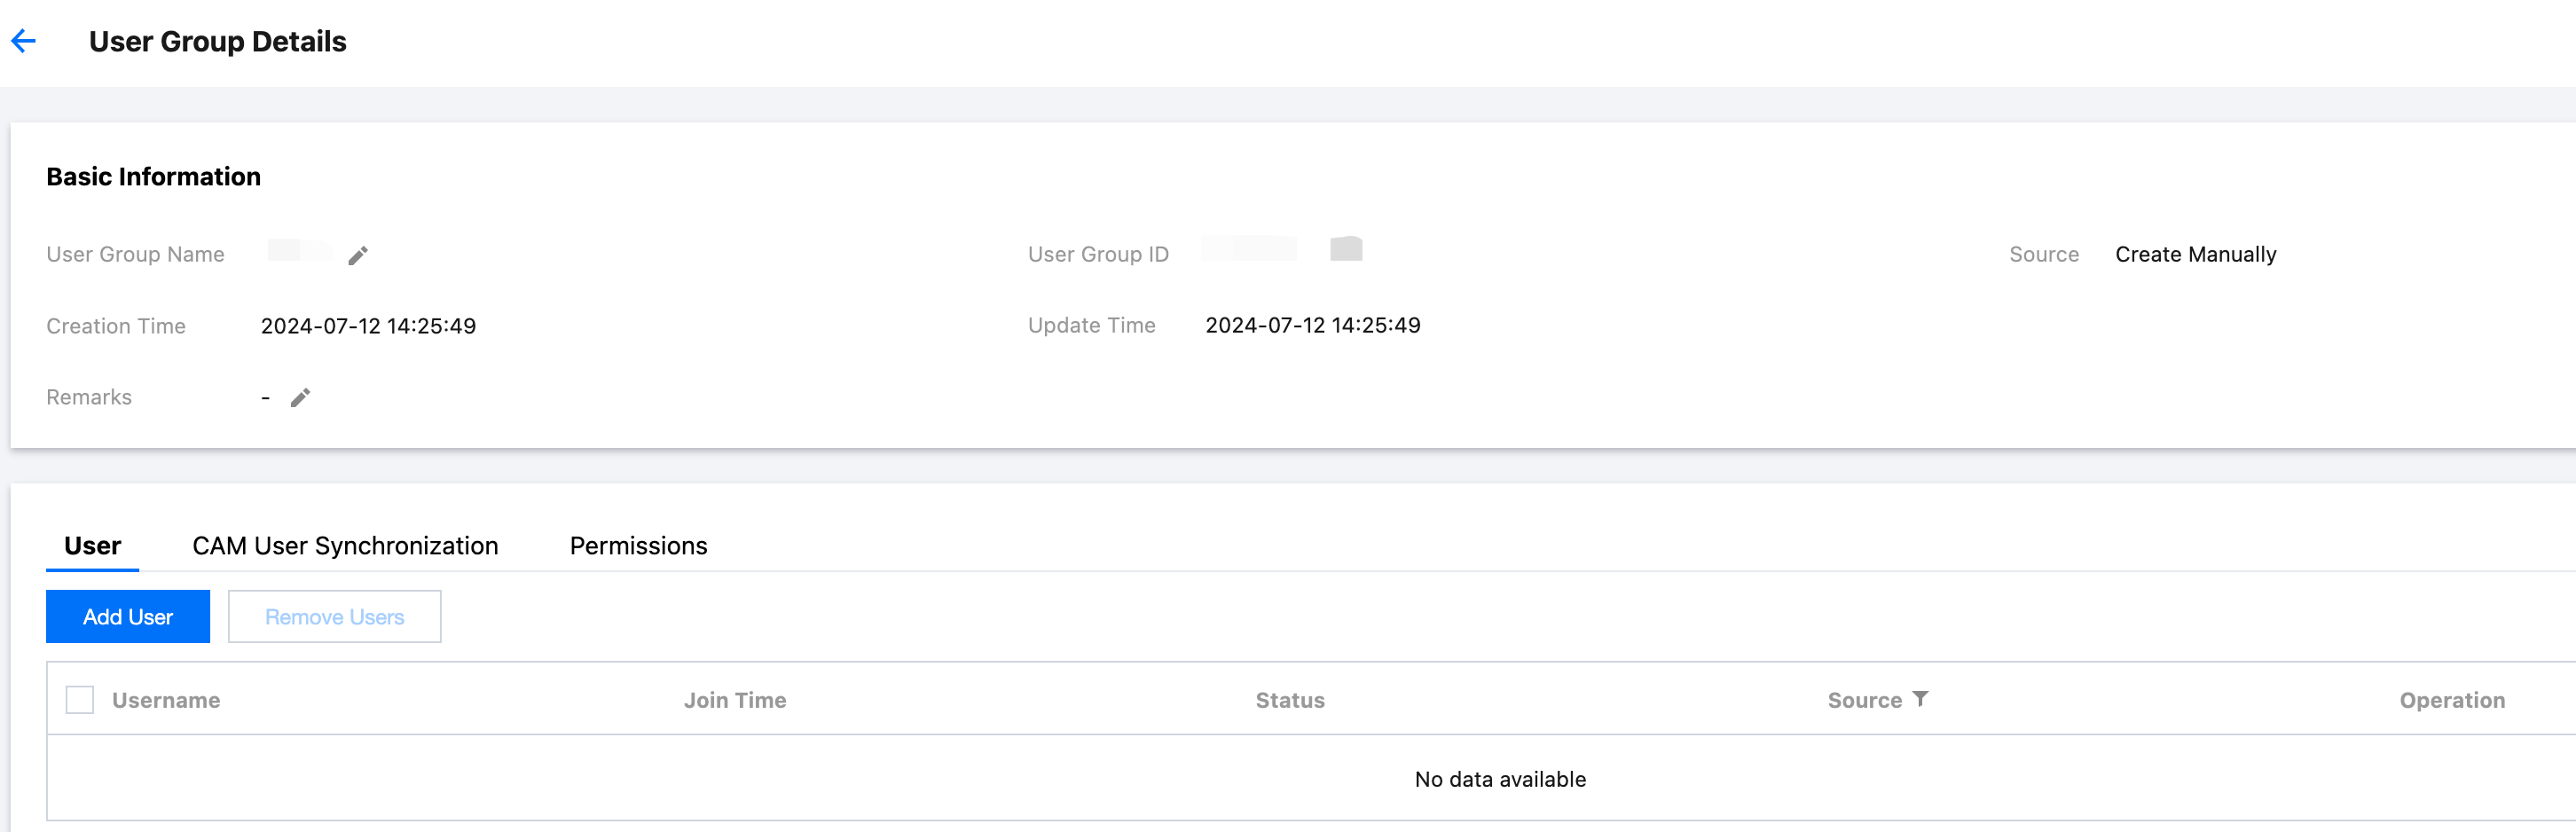Viewport: 2576px width, 832px height.
Task: Click the Creation Time value
Action: (x=368, y=326)
